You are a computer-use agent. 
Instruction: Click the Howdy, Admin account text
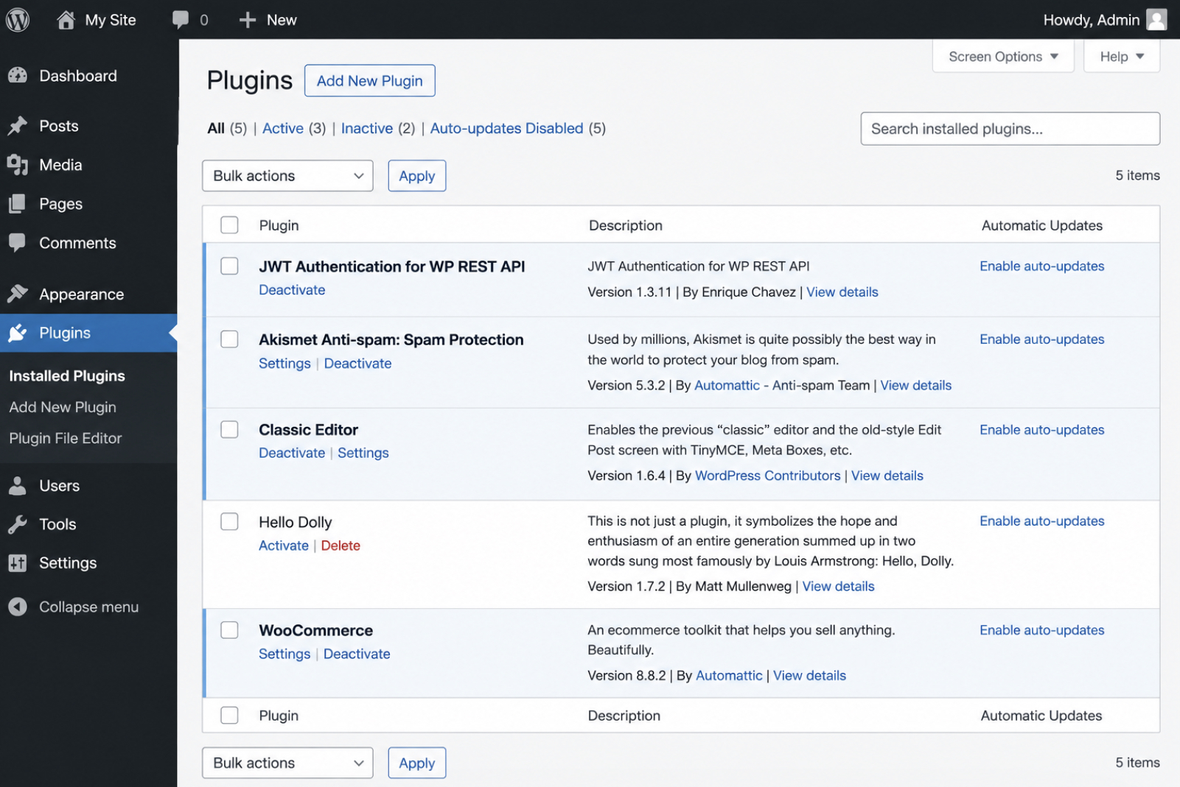coord(1092,20)
